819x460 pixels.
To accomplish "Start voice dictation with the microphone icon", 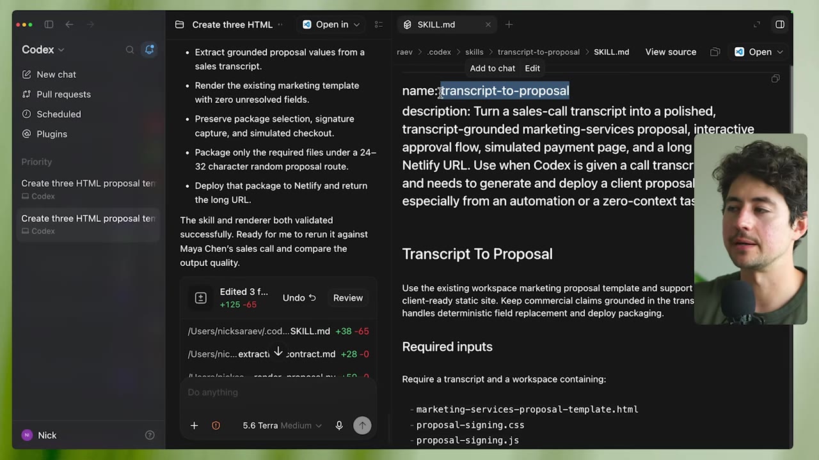I will (x=339, y=425).
